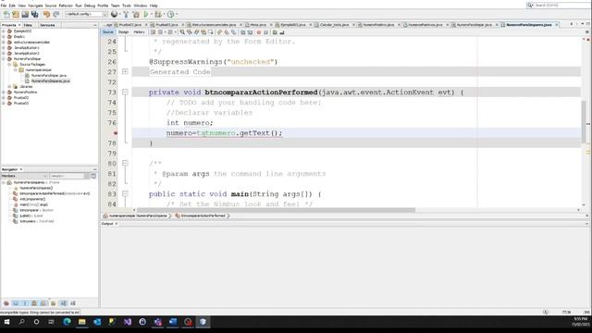
Task: Open the editor tabs list dropdown arrow
Action: coord(582,25)
